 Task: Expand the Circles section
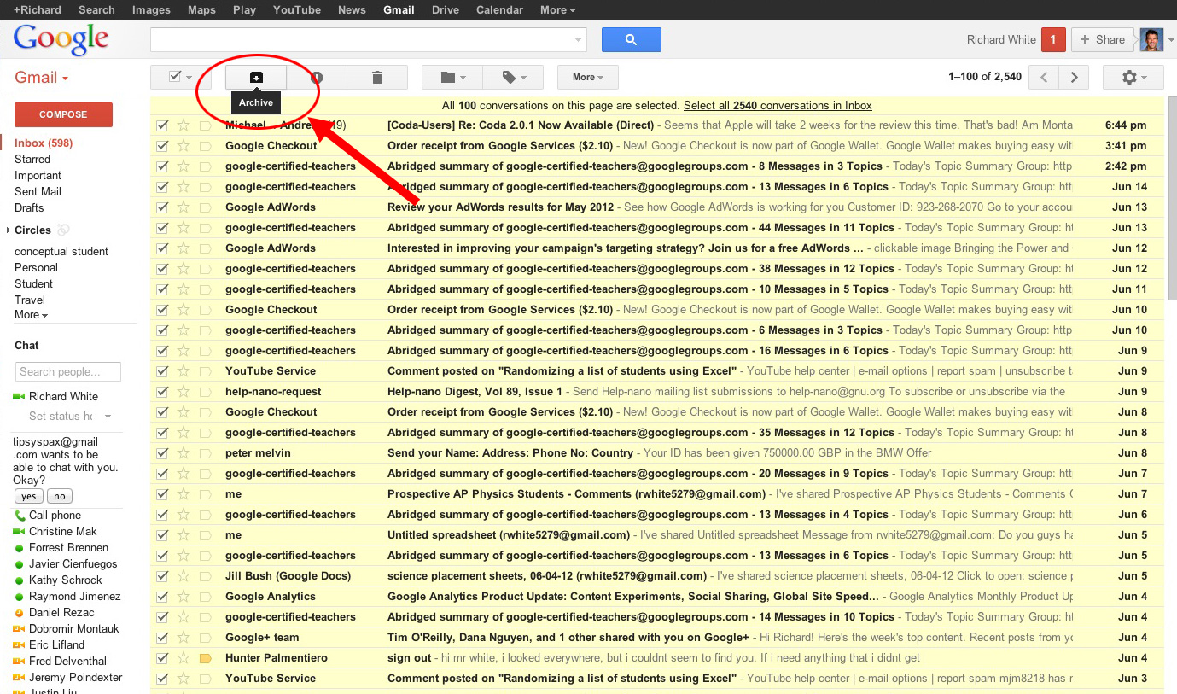(9, 230)
